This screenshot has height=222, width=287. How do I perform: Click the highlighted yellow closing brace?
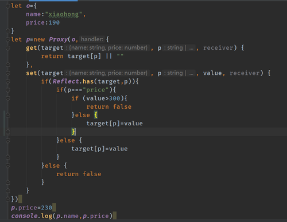[73, 132]
